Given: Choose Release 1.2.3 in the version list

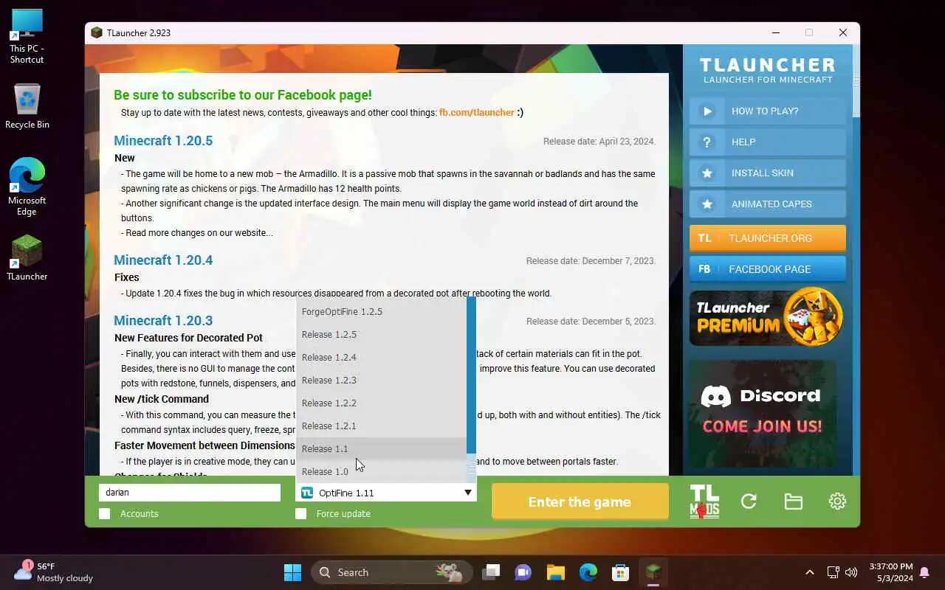Looking at the screenshot, I should click(x=381, y=381).
